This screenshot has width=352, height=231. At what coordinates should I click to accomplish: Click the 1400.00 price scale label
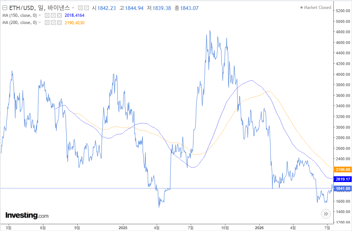point(343,212)
